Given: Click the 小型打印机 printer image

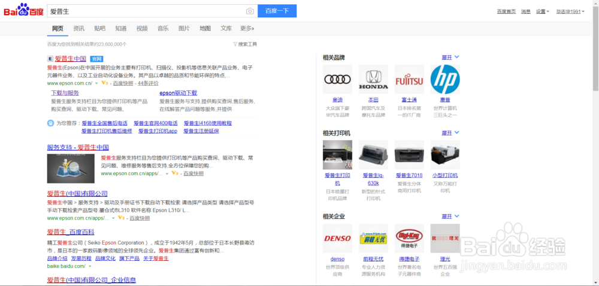Looking at the screenshot, I should point(445,155).
